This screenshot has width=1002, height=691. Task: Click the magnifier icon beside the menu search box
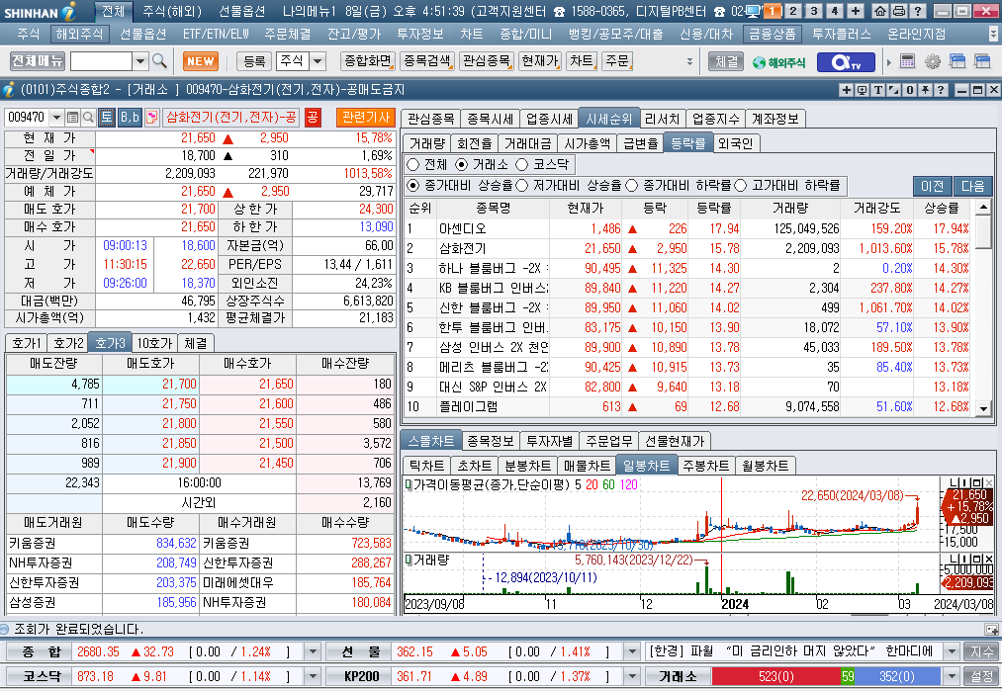pyautogui.click(x=160, y=61)
